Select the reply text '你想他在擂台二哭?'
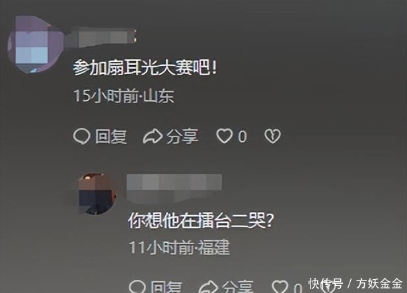This screenshot has width=407, height=293. (x=201, y=220)
